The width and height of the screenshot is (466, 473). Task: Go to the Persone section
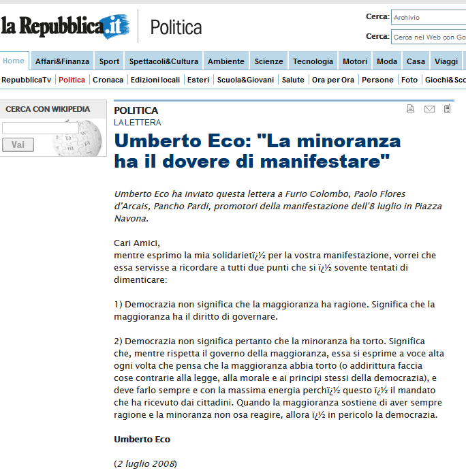(x=377, y=80)
